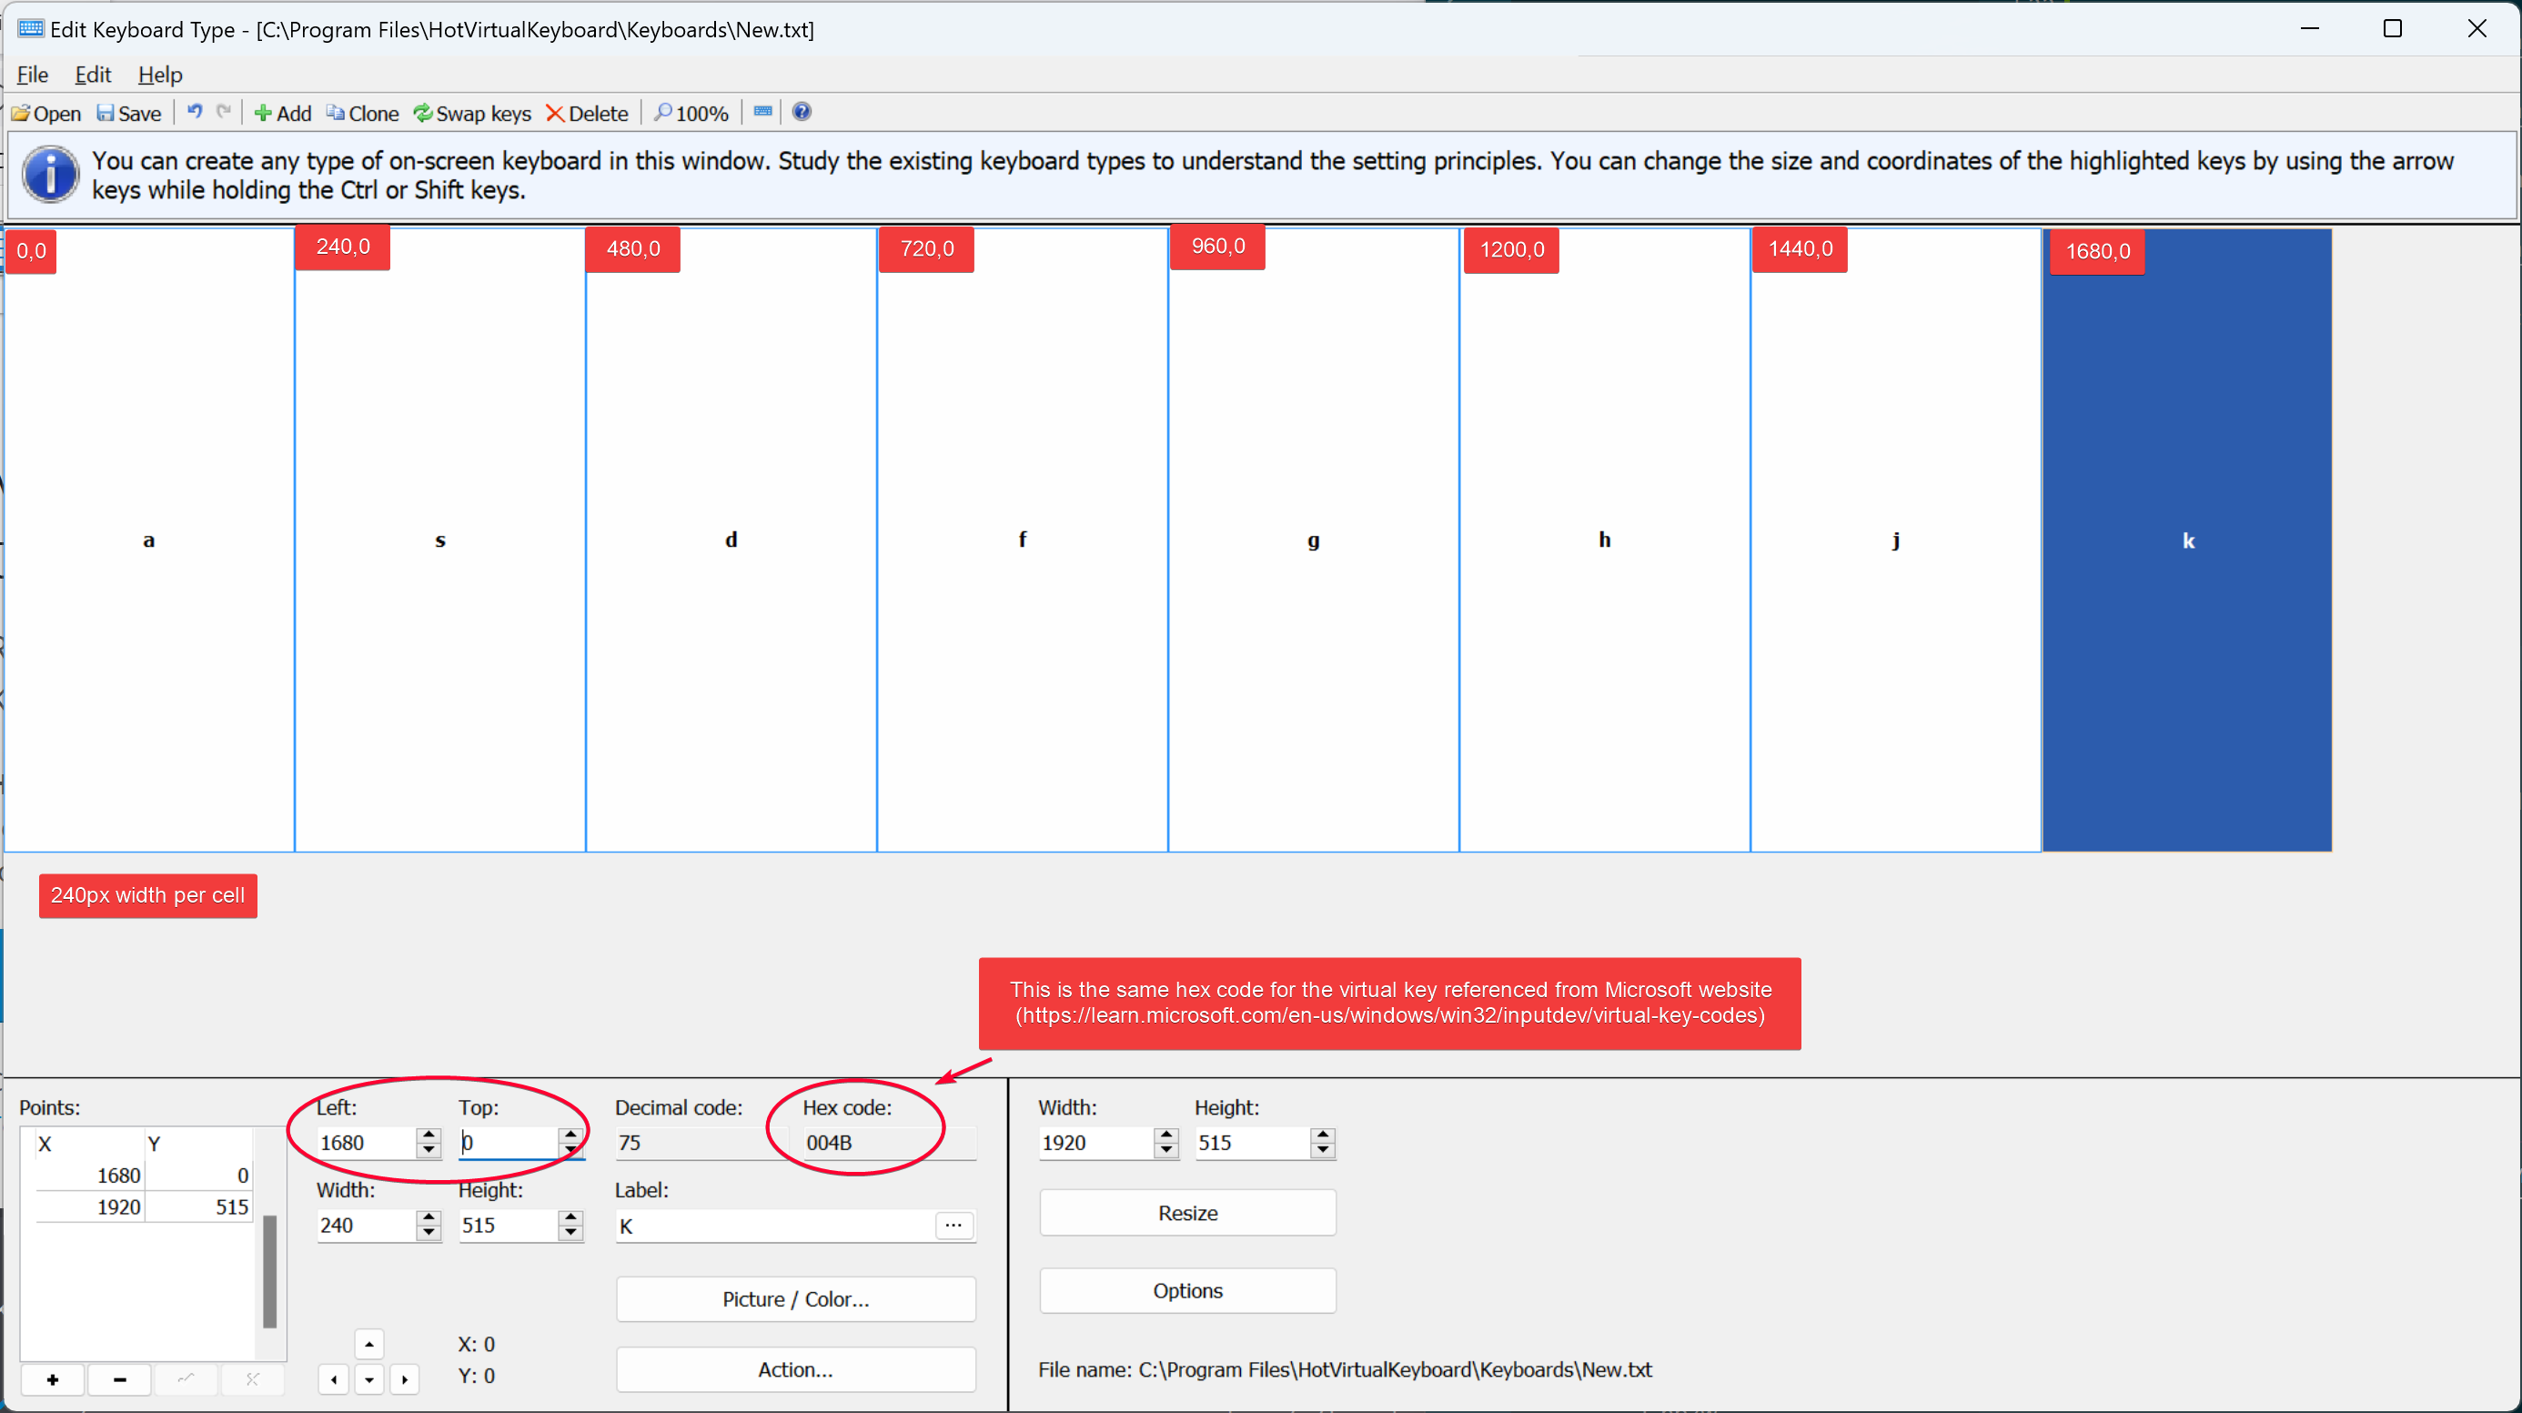Click the Points list scrollbar
The height and width of the screenshot is (1413, 2522).
269,1271
